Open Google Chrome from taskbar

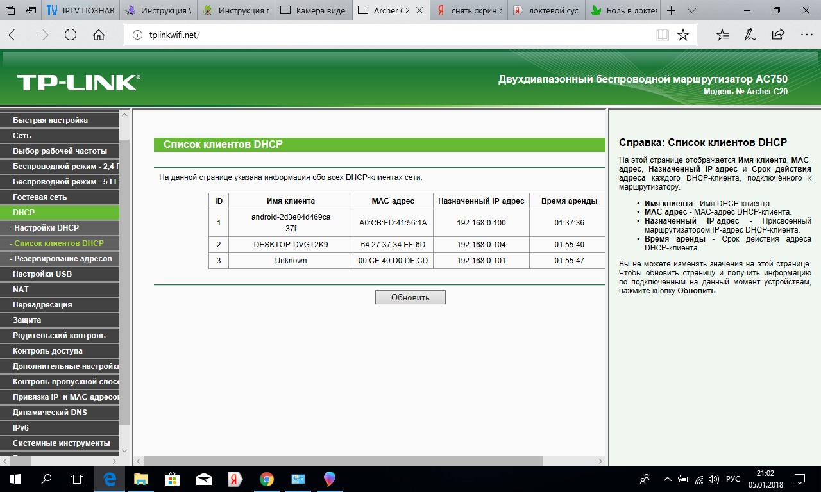tap(267, 479)
